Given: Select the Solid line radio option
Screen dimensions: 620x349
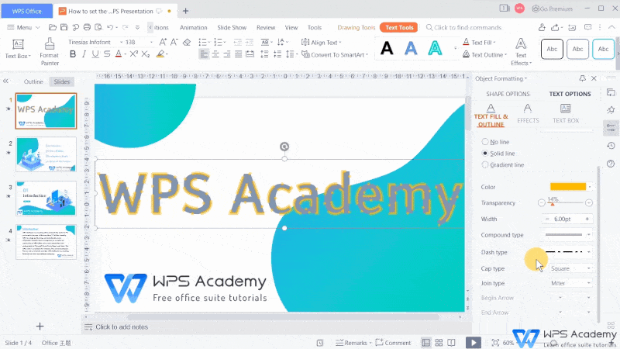Looking at the screenshot, I should [x=485, y=153].
